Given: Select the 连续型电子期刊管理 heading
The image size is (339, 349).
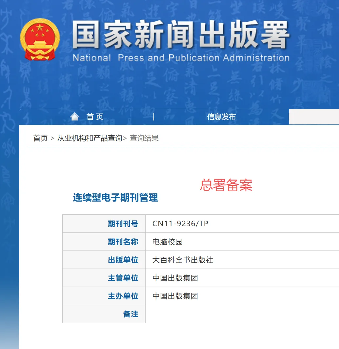Looking at the screenshot, I should click(115, 198).
